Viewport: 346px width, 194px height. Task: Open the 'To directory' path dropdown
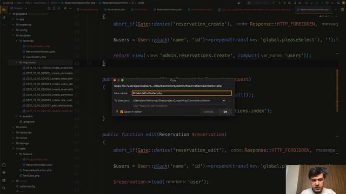click(x=224, y=101)
